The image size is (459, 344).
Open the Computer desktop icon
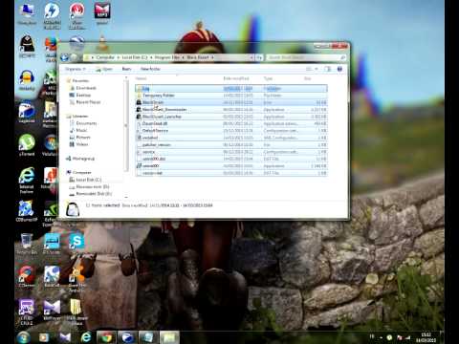pyautogui.click(x=27, y=13)
